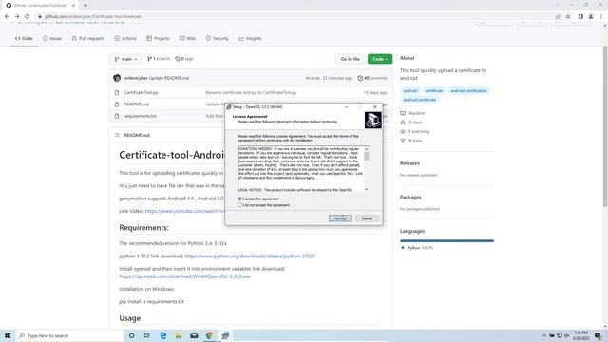The image size is (608, 342).
Task: Reload the GitHub page
Action: tap(28, 17)
